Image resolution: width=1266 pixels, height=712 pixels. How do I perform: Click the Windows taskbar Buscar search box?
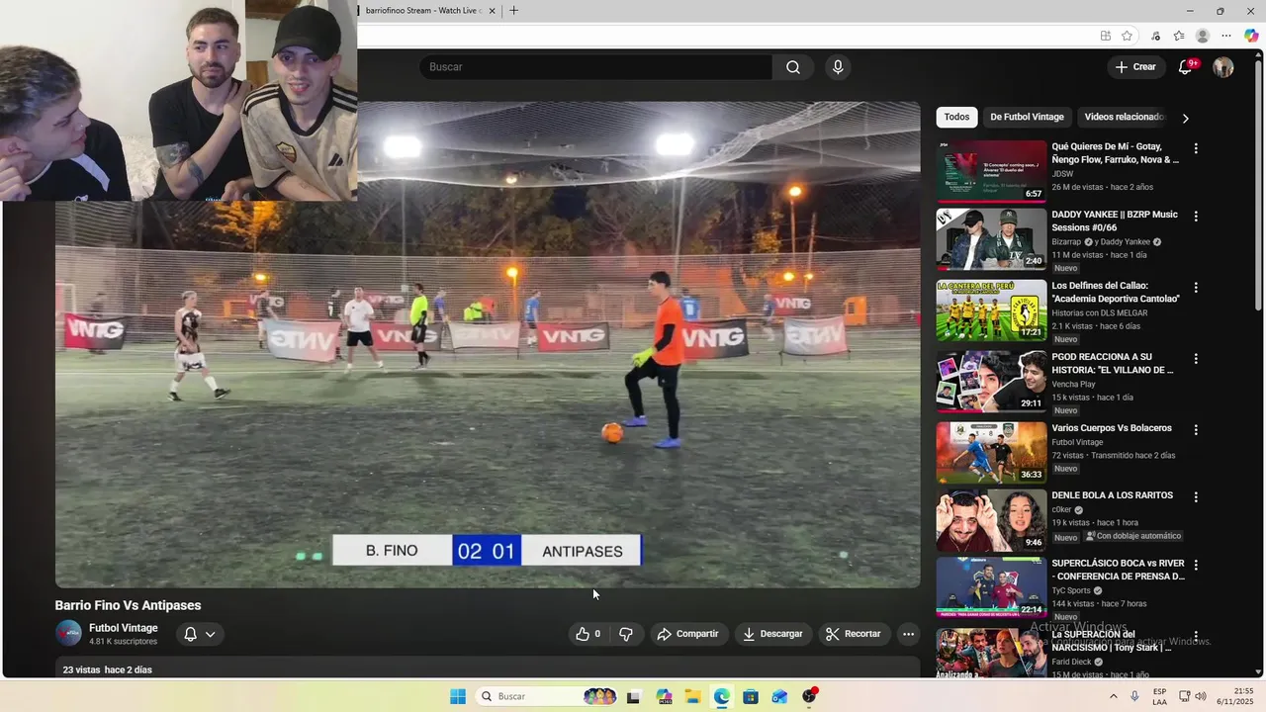click(546, 696)
